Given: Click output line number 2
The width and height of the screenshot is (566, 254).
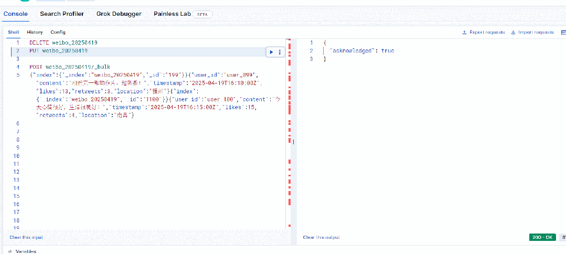Looking at the screenshot, I should tap(311, 51).
